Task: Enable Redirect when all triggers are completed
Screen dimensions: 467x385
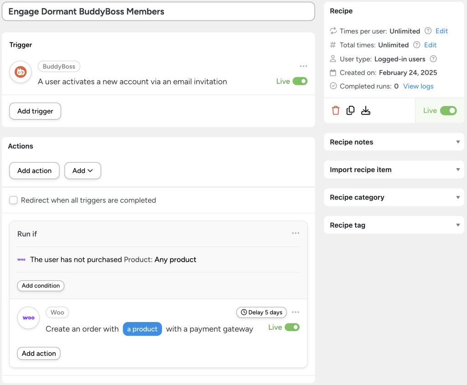Action: (13, 200)
